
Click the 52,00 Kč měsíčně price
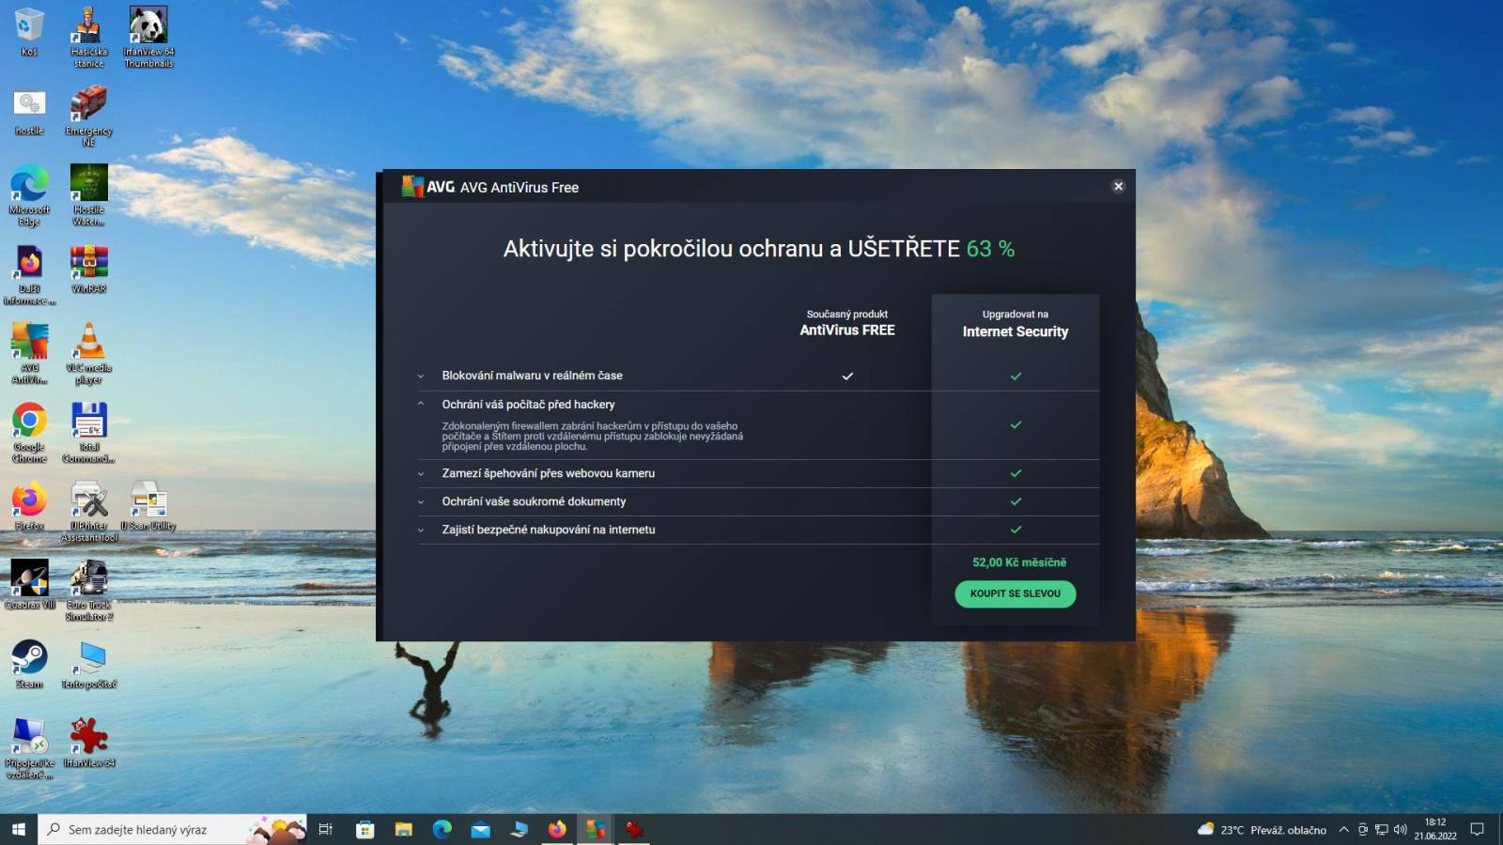pos(1019,562)
